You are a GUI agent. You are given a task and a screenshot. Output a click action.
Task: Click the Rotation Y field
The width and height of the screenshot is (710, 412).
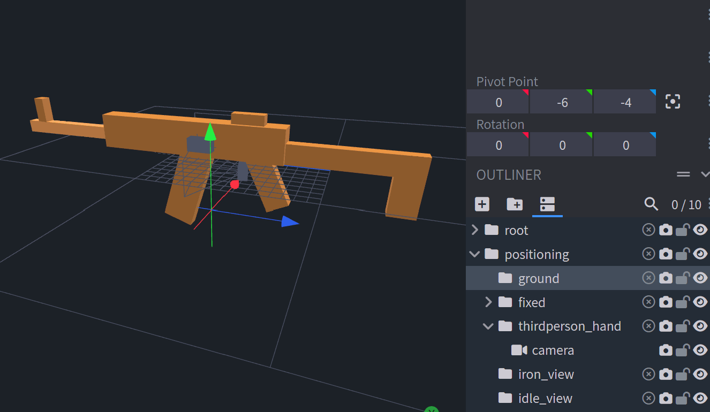(561, 144)
